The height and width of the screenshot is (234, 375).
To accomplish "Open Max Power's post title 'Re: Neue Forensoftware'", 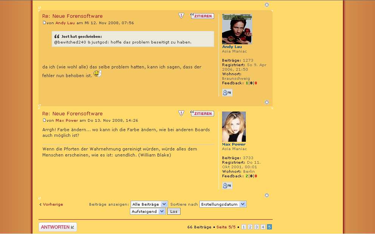I will (x=73, y=114).
